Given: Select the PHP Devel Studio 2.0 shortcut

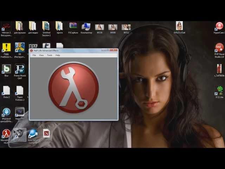Looking at the screenshot, I should click(219, 50).
